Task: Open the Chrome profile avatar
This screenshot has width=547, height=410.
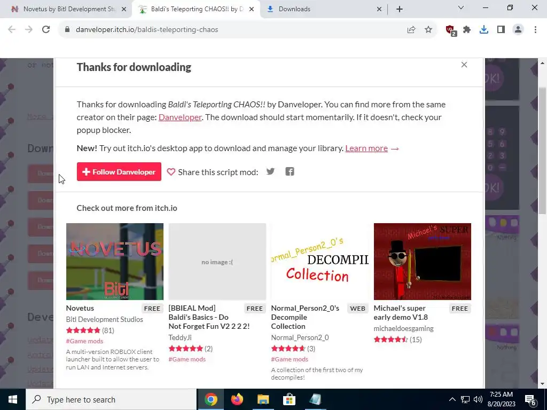Action: (518, 30)
